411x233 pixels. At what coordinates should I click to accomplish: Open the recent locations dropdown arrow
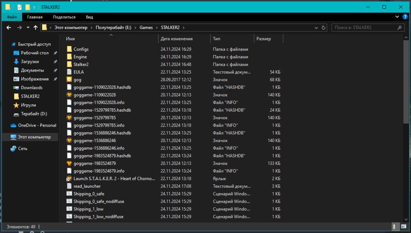(x=28, y=28)
